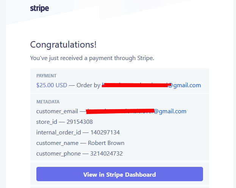Click the customer_name field label
Image resolution: width=236 pixels, height=188 pixels.
(x=57, y=143)
